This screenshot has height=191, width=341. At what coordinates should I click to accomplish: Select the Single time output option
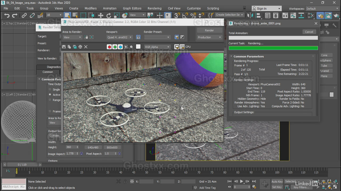click(50, 89)
